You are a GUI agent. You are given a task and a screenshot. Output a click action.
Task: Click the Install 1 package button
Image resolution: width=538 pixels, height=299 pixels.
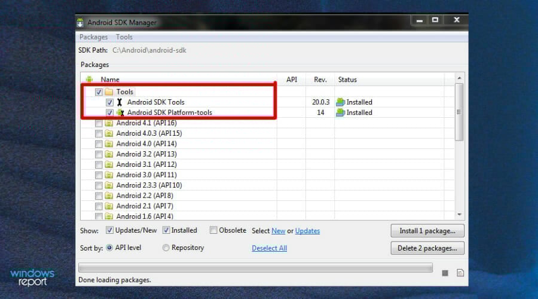pyautogui.click(x=427, y=231)
